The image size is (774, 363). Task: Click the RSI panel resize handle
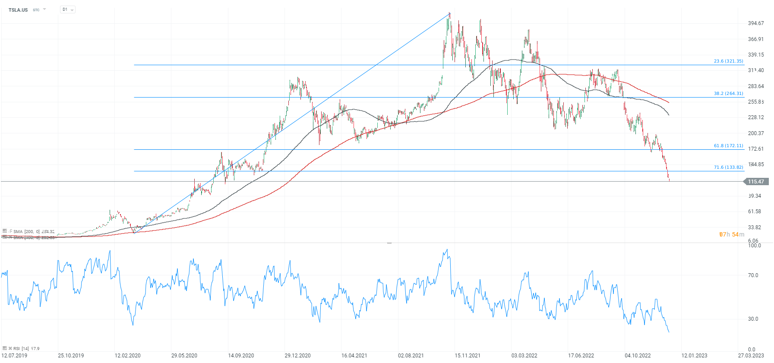[x=389, y=243]
